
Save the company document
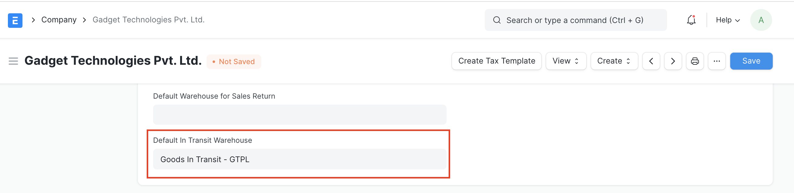click(x=751, y=61)
